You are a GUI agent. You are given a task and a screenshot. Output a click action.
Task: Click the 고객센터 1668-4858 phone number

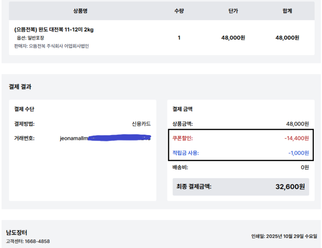click(36, 241)
